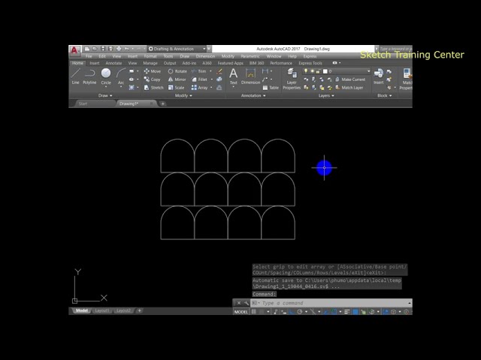481x360 pixels.
Task: Insert a Table
Action: 271,88
